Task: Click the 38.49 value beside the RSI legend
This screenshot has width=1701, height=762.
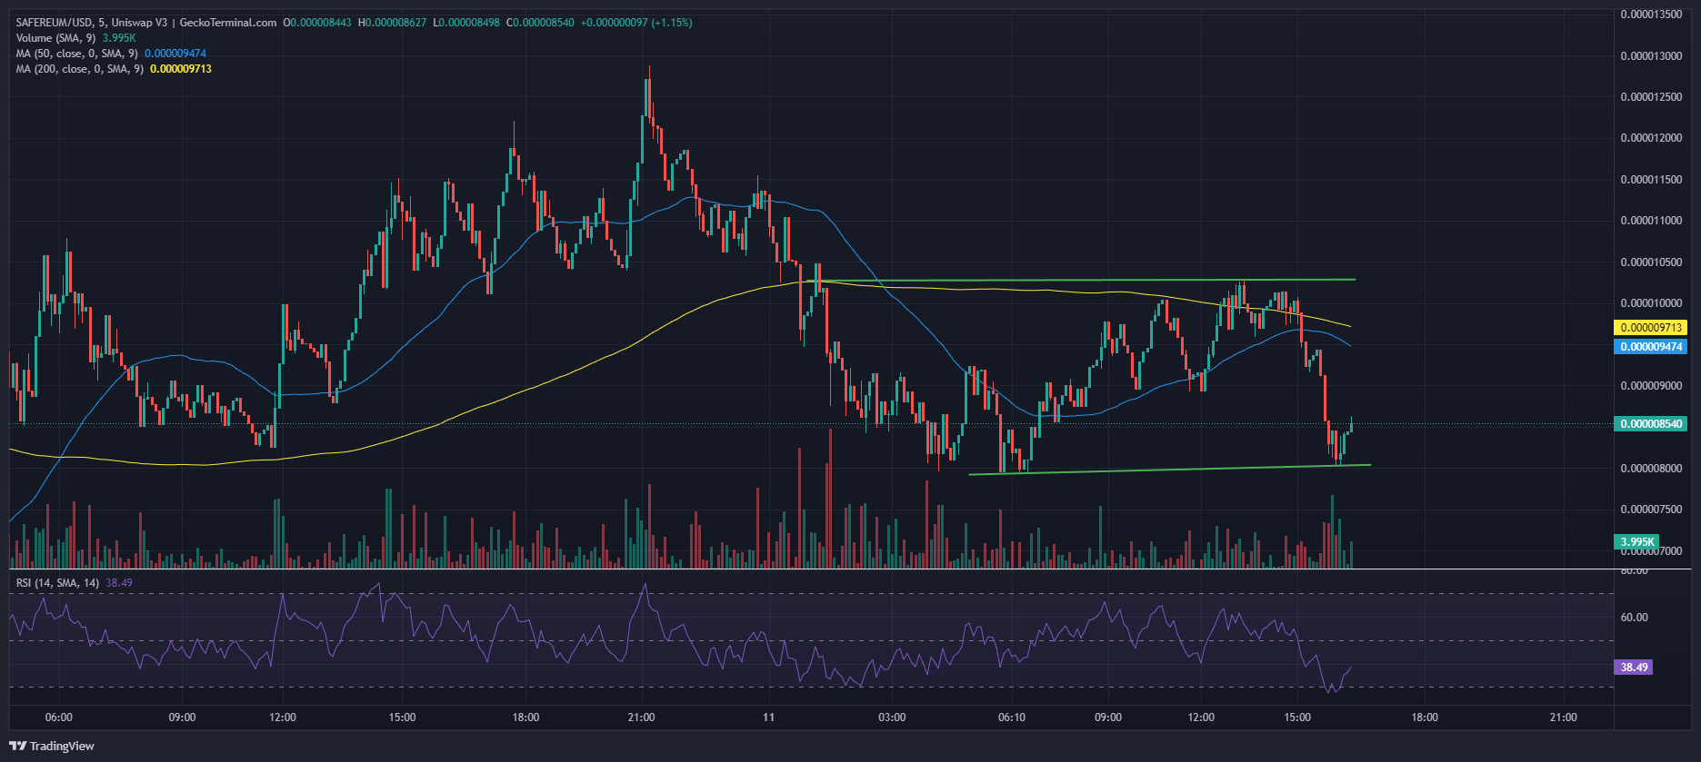Action: (x=119, y=582)
